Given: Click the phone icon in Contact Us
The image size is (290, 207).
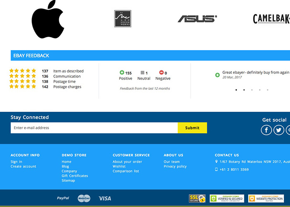Looking at the screenshot, I should point(216,169).
